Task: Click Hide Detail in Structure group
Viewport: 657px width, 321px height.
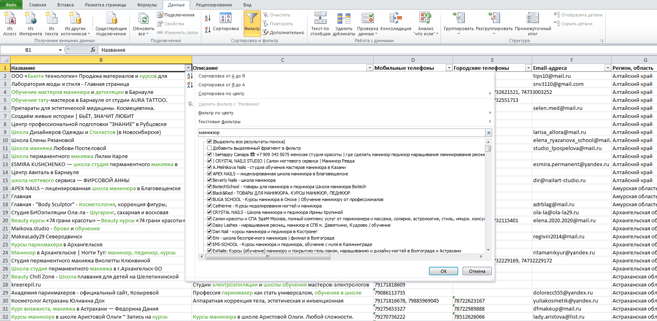Action: point(573,24)
